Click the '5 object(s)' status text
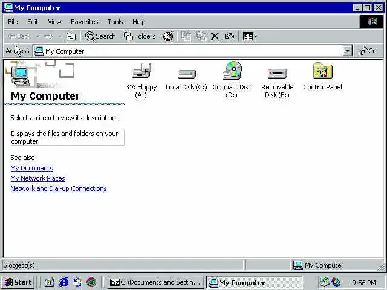387x290 pixels. (x=19, y=265)
